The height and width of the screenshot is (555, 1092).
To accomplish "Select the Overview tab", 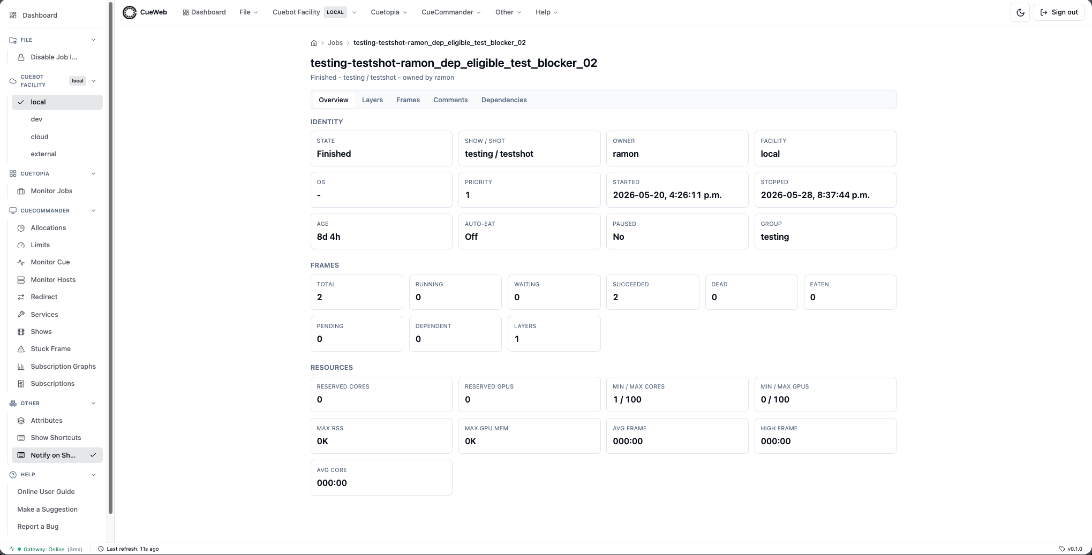I will pyautogui.click(x=333, y=100).
